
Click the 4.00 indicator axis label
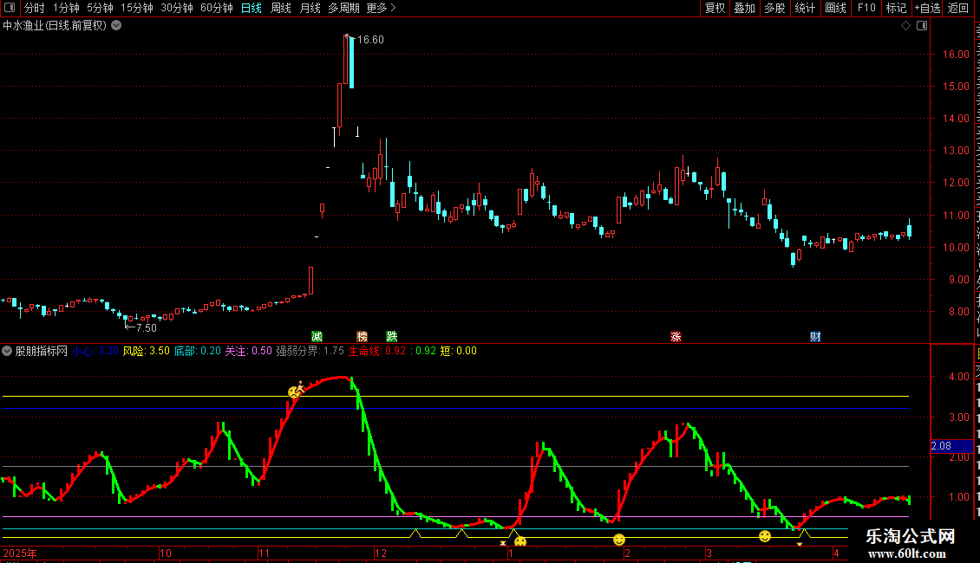(958, 377)
